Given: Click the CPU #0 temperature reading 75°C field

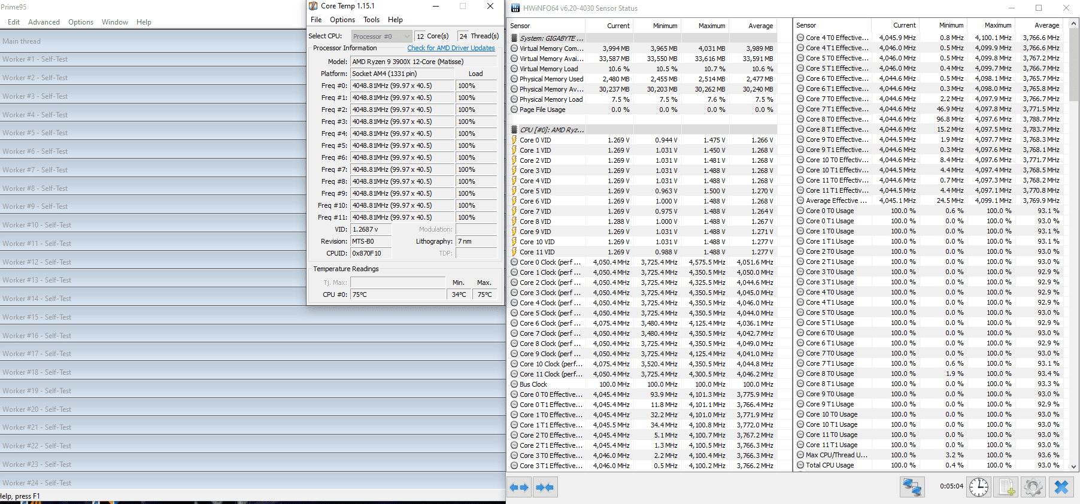Looking at the screenshot, I should (x=398, y=294).
